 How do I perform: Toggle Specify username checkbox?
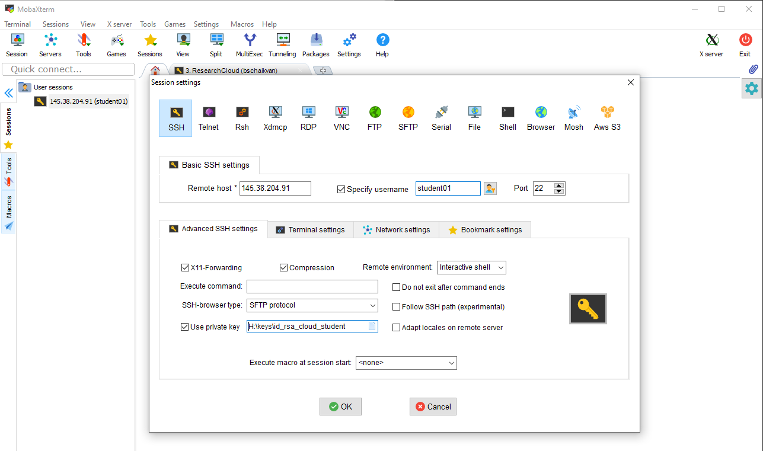pyautogui.click(x=341, y=190)
